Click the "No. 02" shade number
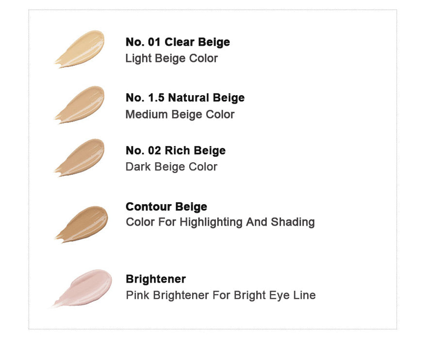The image size is (427, 346). (x=143, y=151)
